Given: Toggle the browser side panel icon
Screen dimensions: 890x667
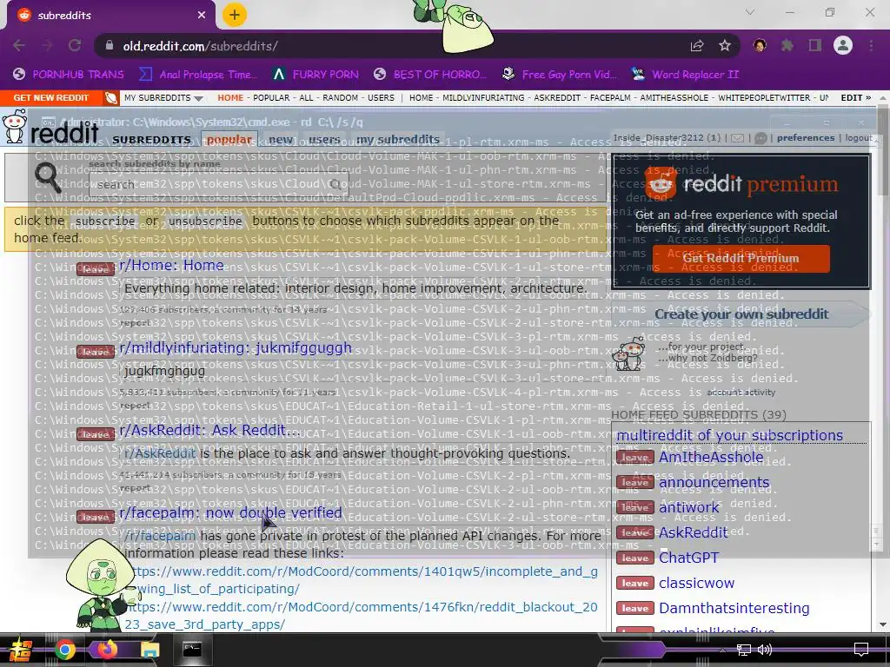Looking at the screenshot, I should click(x=815, y=45).
